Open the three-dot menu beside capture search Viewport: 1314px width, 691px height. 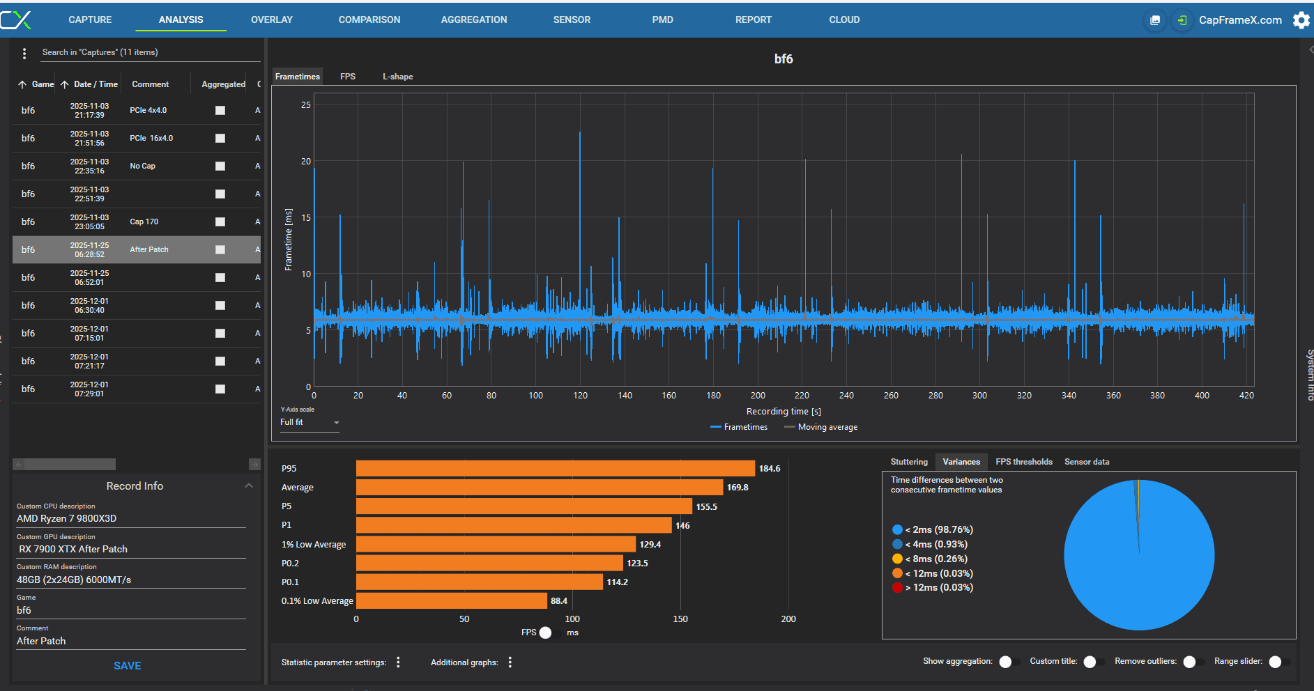[24, 53]
